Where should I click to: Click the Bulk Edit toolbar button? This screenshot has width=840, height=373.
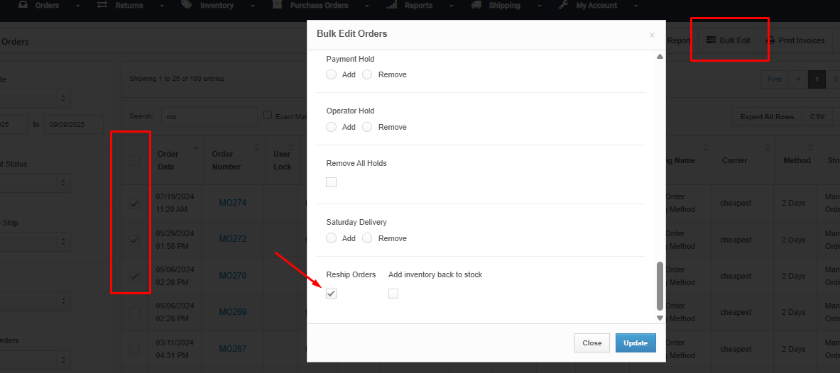pos(728,40)
